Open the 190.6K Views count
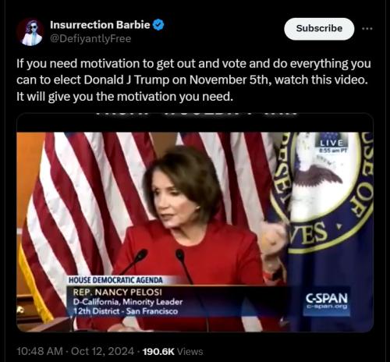Screen dimensions: 390x362 [x=172, y=351]
